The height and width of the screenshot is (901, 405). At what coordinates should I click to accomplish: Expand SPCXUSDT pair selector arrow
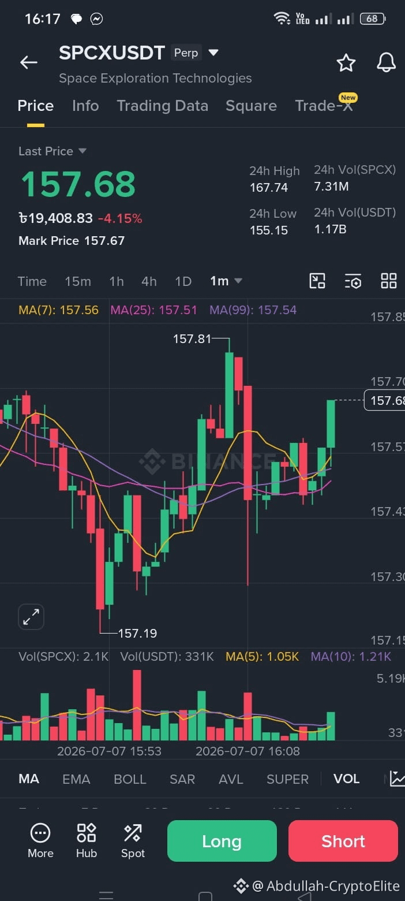[x=213, y=53]
